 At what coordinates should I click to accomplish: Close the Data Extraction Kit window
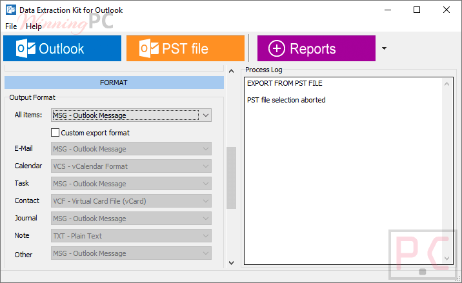pos(447,10)
